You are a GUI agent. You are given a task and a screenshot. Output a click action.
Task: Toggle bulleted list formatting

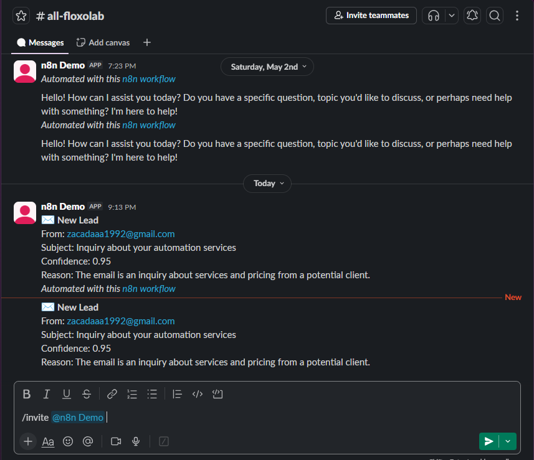(152, 394)
